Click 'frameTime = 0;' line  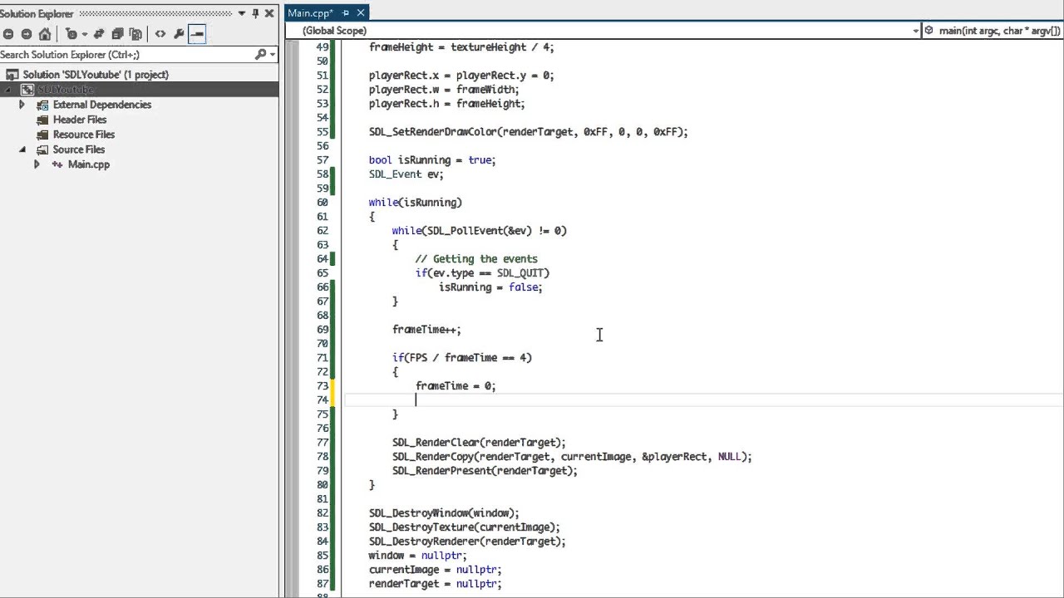[x=456, y=386]
